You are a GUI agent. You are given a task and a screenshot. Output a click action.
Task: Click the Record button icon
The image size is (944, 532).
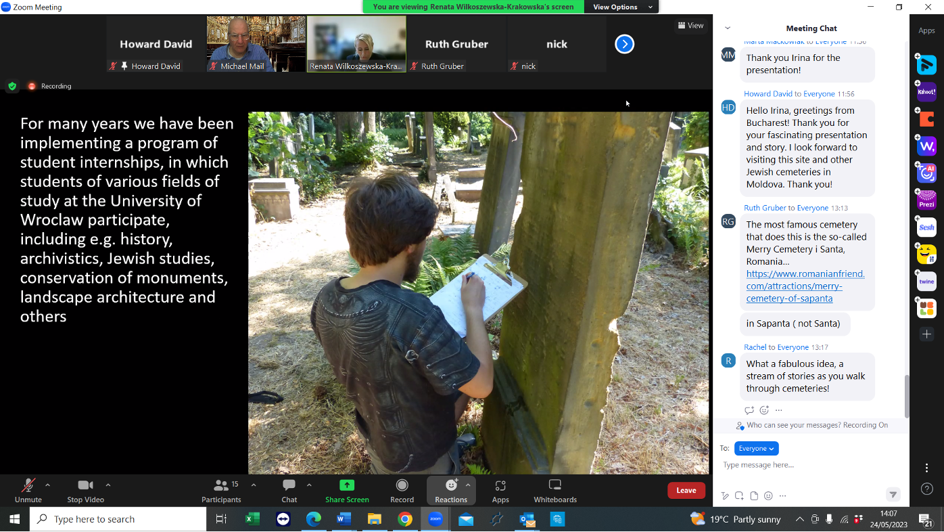[x=401, y=485]
